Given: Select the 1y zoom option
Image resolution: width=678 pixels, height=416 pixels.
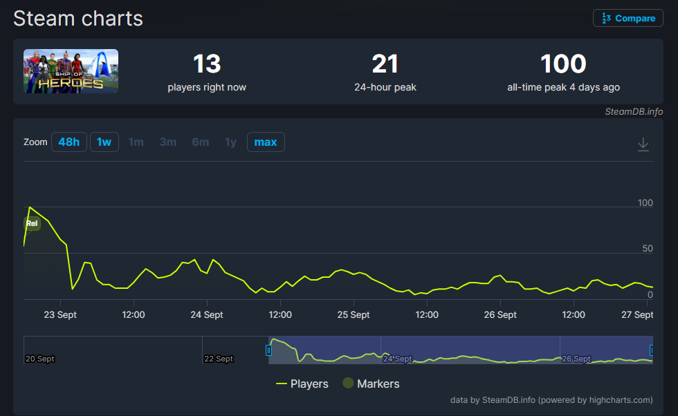Looking at the screenshot, I should click(x=230, y=142).
